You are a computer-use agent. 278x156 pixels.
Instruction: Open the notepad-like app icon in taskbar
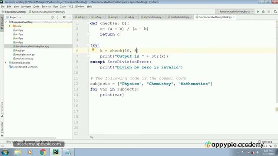point(68,152)
